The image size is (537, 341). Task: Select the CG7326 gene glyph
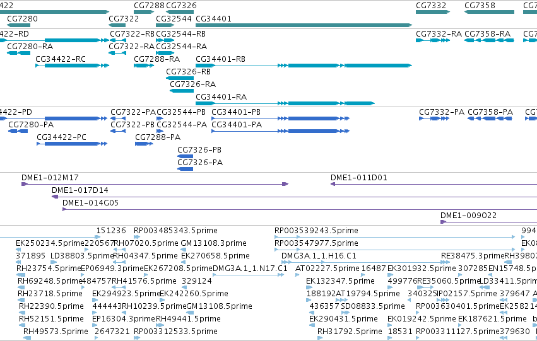click(x=180, y=12)
